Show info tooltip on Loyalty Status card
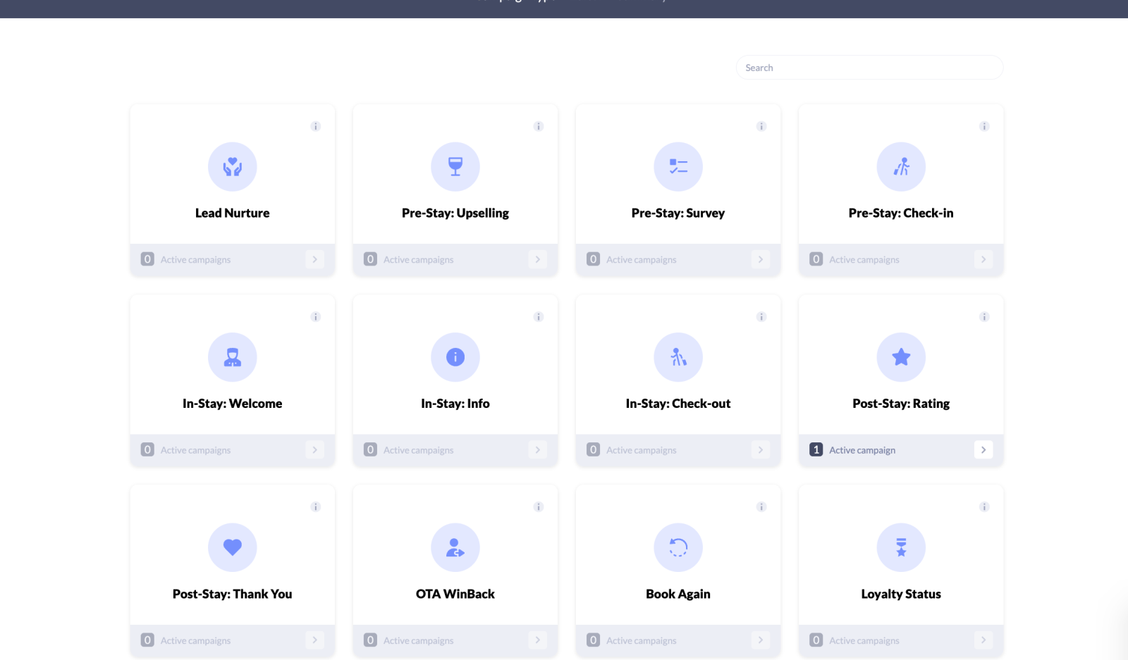 tap(984, 506)
